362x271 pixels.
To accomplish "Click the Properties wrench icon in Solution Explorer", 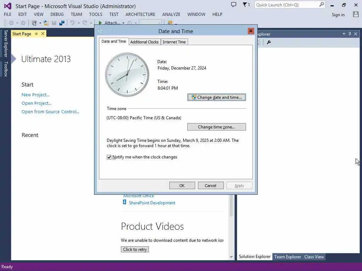I will pyautogui.click(x=269, y=42).
